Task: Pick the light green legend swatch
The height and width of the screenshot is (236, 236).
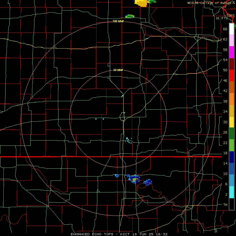Action: (232, 145)
